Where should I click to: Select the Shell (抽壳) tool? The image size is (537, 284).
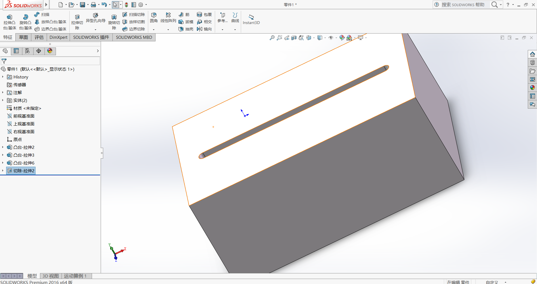[x=186, y=29]
